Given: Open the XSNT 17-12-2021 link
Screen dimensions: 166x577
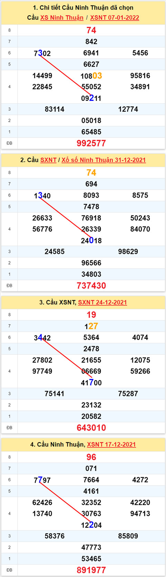Looking at the screenshot, I should pyautogui.click(x=111, y=445).
